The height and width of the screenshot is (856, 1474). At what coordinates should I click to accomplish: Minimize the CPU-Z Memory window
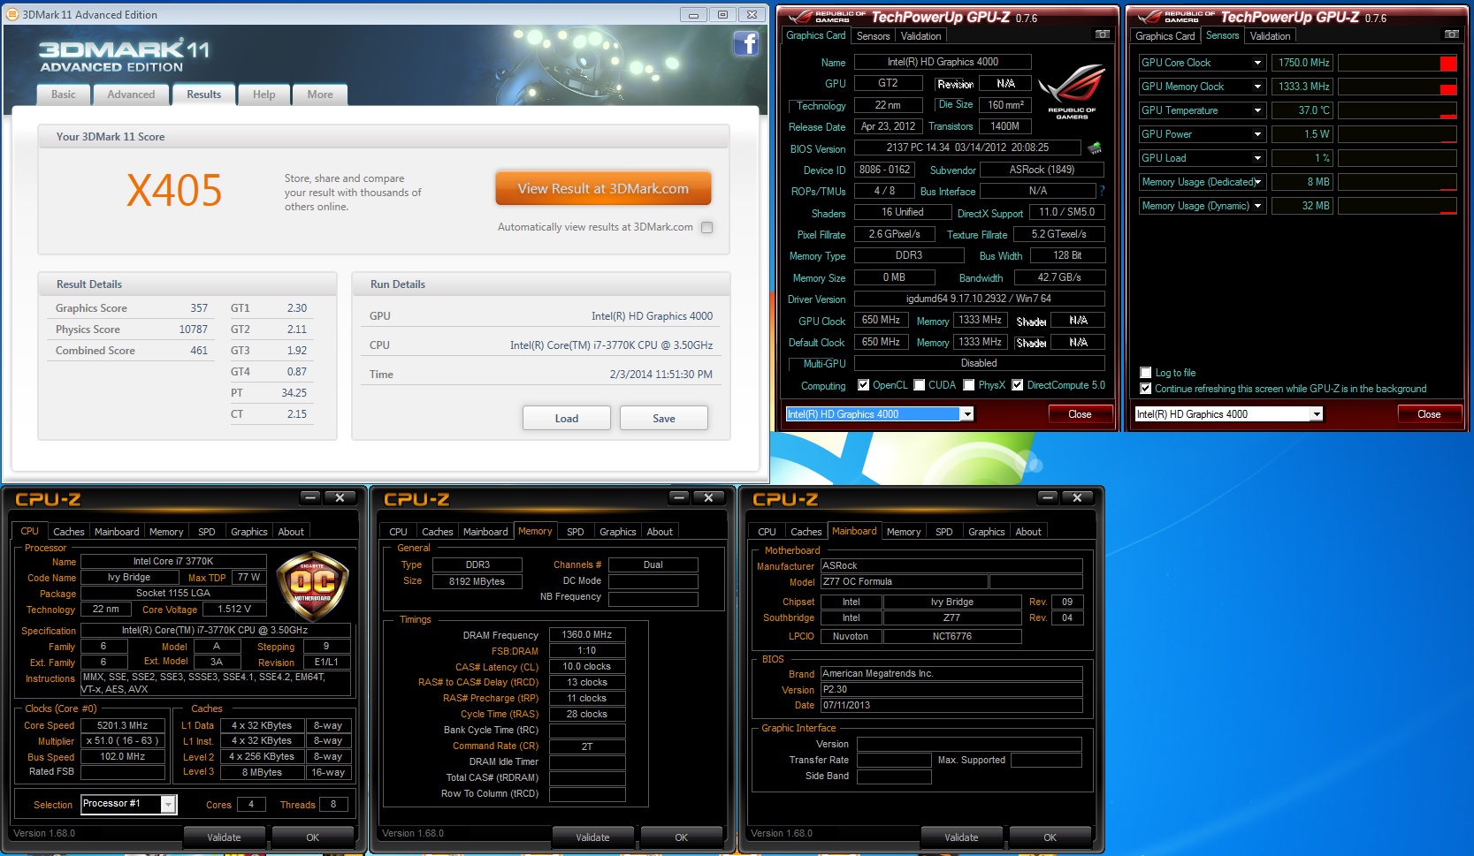click(x=679, y=498)
